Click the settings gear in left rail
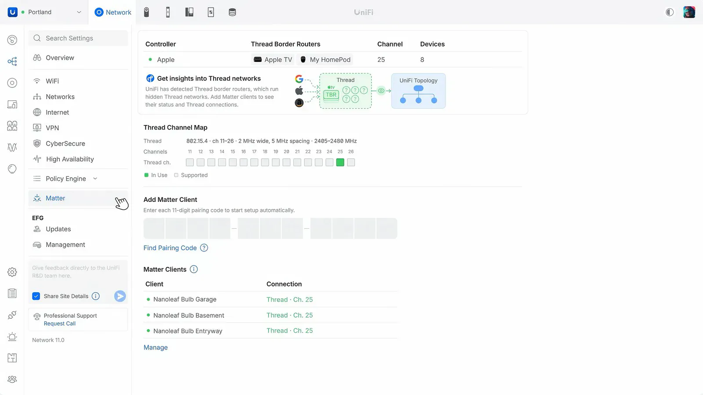703x395 pixels. coord(12,272)
